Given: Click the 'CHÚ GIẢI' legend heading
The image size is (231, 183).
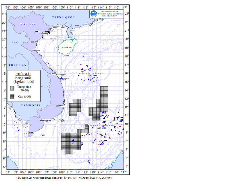Looking at the screenshot, I should coord(23,74).
